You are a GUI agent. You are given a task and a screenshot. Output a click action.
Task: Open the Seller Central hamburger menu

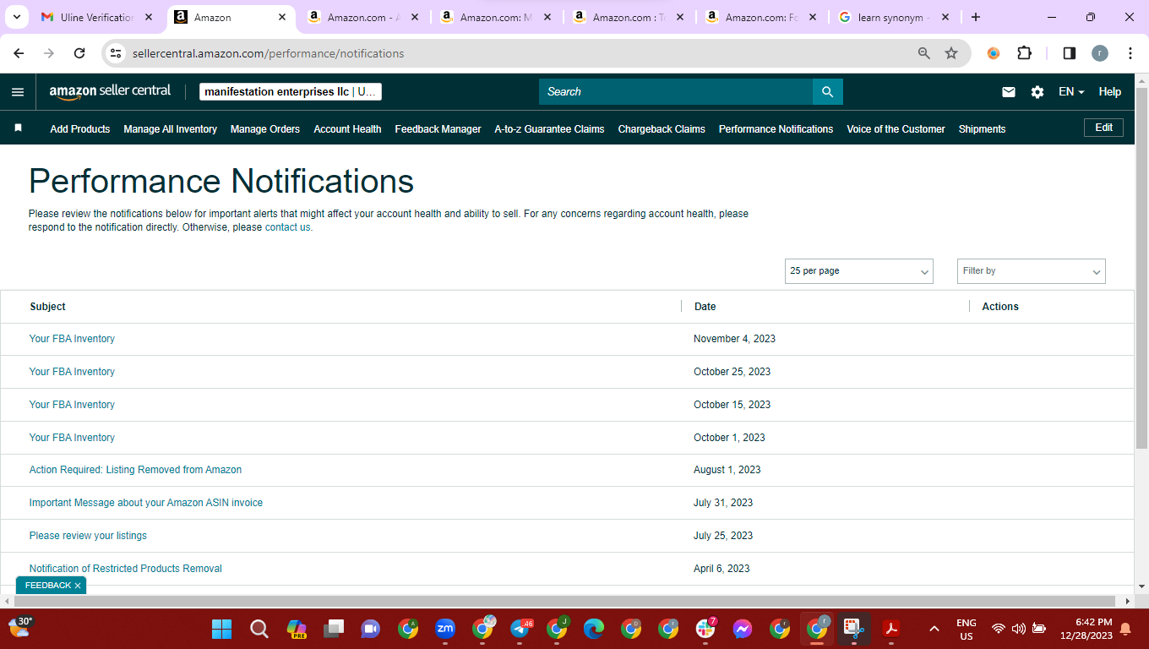tap(18, 92)
